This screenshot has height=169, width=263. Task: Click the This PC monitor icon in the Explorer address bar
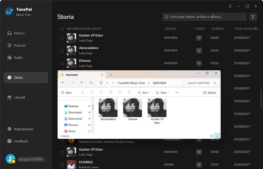coord(101,83)
